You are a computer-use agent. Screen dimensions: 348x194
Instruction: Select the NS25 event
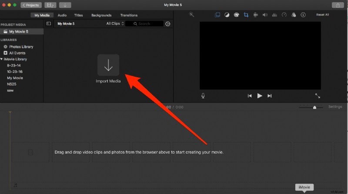click(12, 84)
